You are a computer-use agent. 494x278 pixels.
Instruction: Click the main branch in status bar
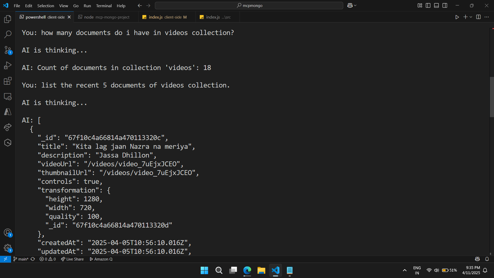click(21, 259)
